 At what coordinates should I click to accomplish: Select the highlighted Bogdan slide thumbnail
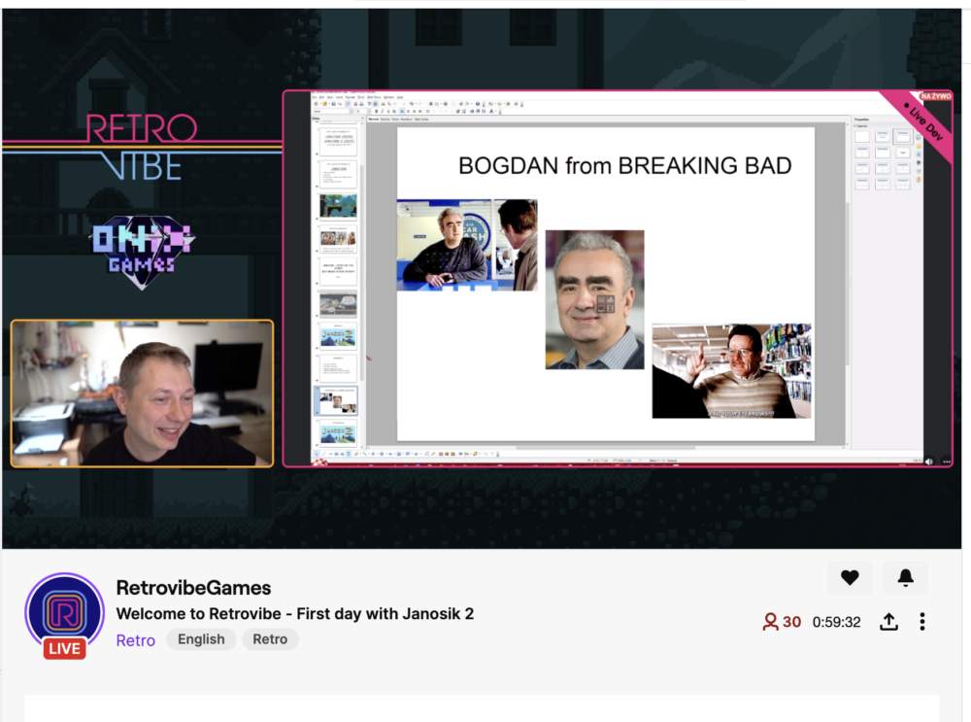(x=338, y=401)
